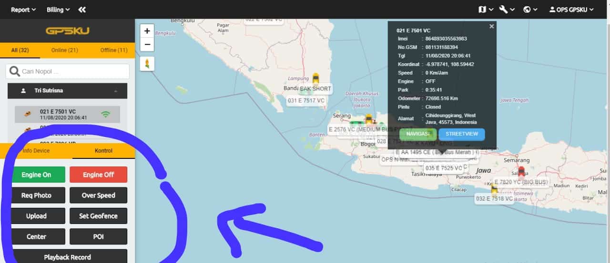Collapse sidebar with double chevron icon
Viewport: 610px width, 263px height.
coord(82,10)
